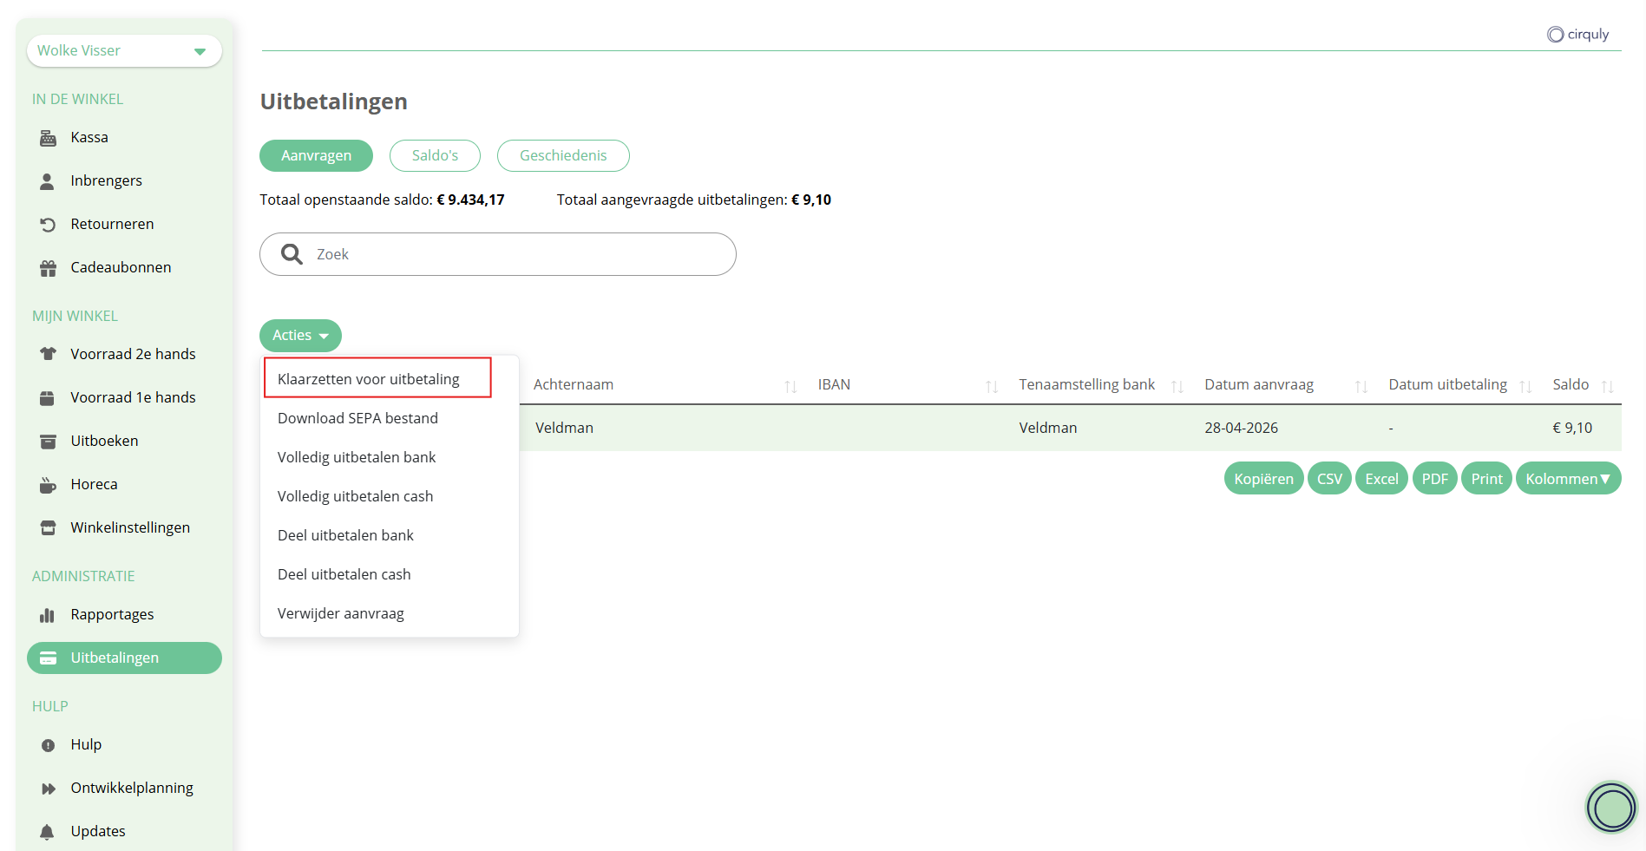The height and width of the screenshot is (851, 1646).
Task: Click the Hulp exclamation icon
Action: click(x=48, y=745)
